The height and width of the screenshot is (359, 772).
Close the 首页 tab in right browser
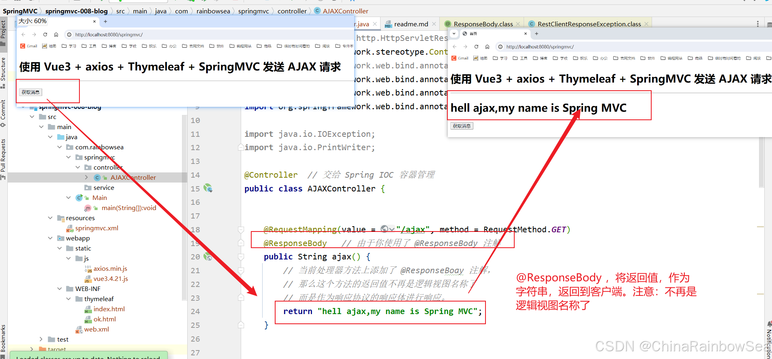click(x=526, y=34)
